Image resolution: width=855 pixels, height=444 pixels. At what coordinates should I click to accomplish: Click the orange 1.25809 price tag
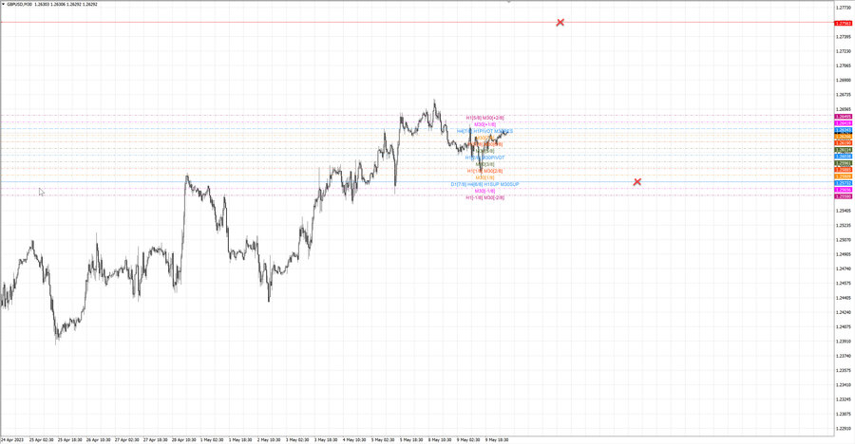click(844, 176)
